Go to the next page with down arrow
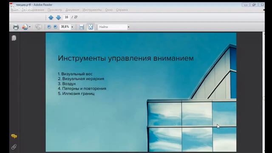The width and height of the screenshot is (272, 153). click(x=59, y=17)
